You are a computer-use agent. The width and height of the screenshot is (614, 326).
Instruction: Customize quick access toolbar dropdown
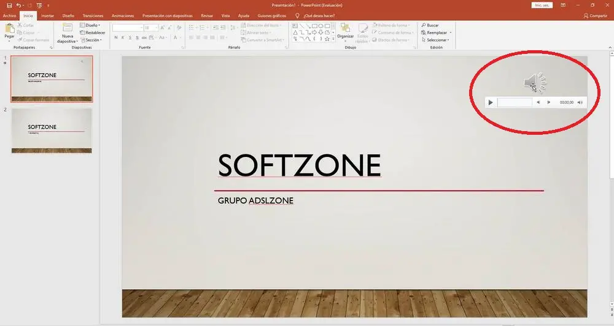click(48, 6)
